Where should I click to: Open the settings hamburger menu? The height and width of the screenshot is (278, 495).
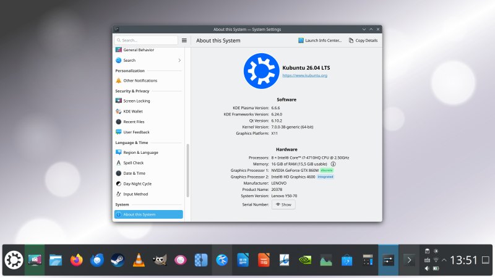pos(184,40)
